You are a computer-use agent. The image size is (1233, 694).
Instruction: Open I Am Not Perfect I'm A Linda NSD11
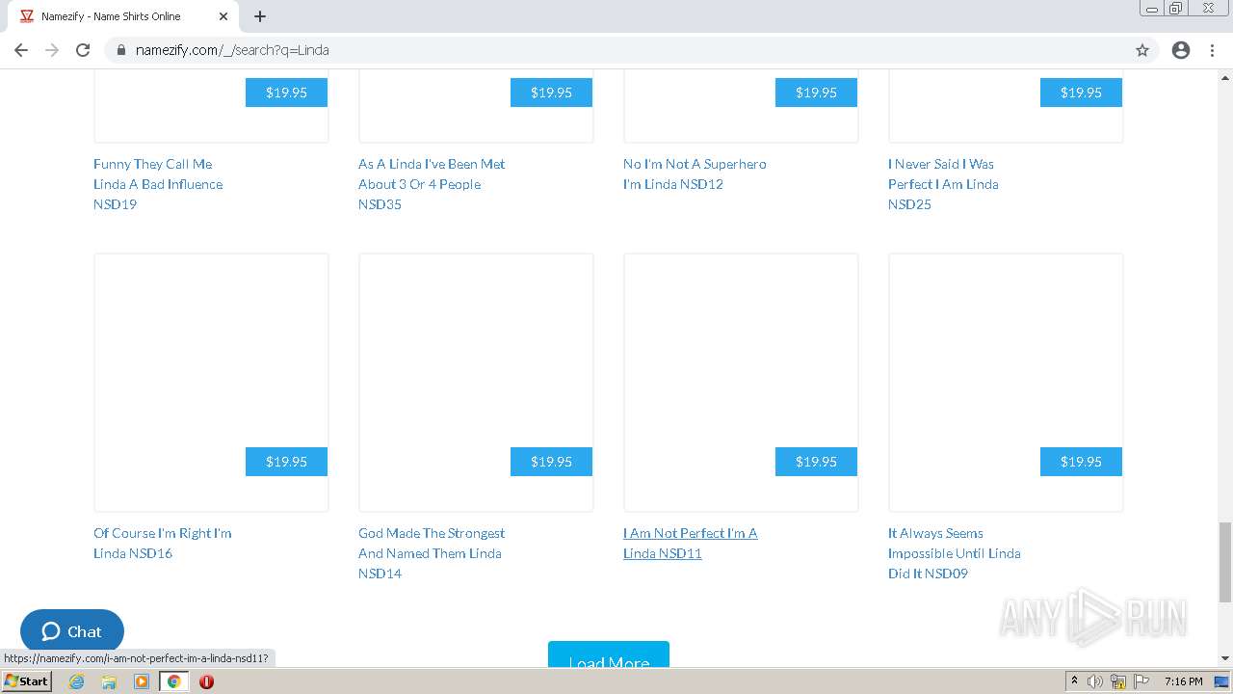[x=690, y=543]
